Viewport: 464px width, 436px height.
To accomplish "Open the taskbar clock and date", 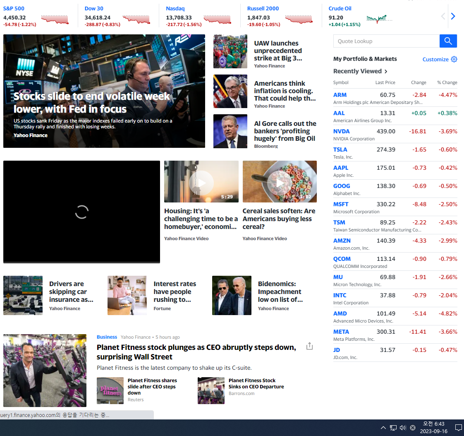I will [433, 427].
